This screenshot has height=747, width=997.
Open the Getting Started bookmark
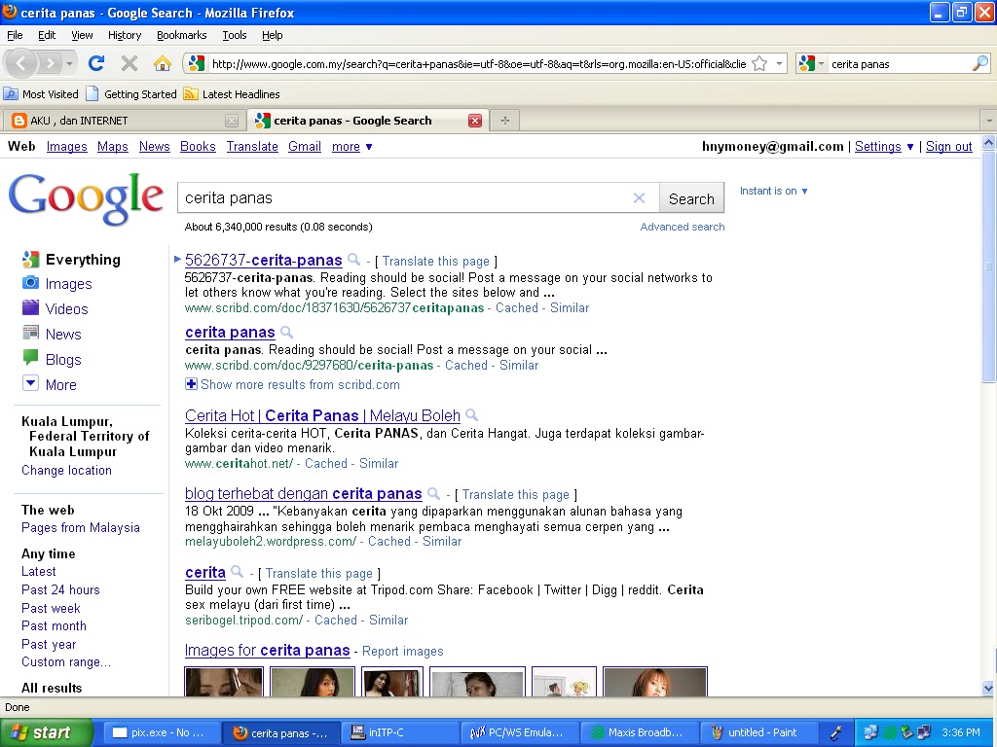point(132,94)
